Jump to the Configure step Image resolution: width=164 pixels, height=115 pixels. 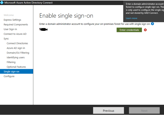pyautogui.click(x=9, y=76)
